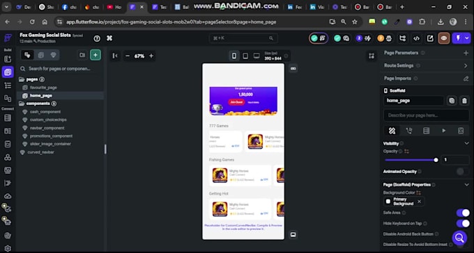Select the Backend Query panel tab
This screenshot has width=474, height=253.
point(426,131)
